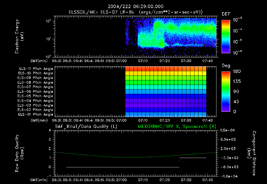Click the 'ELS-04 Pitch Angle' row label

(35, 101)
